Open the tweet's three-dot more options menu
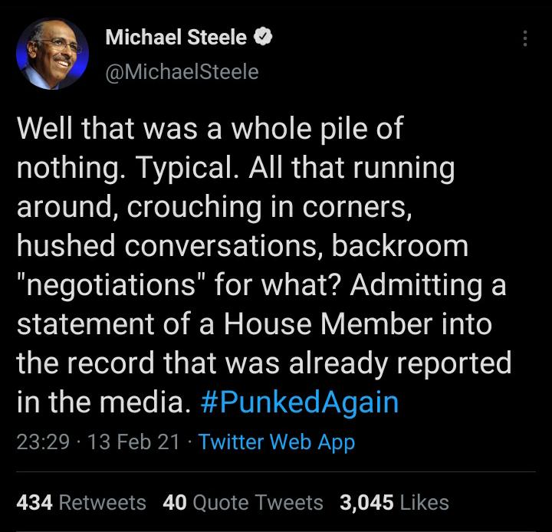 [524, 38]
